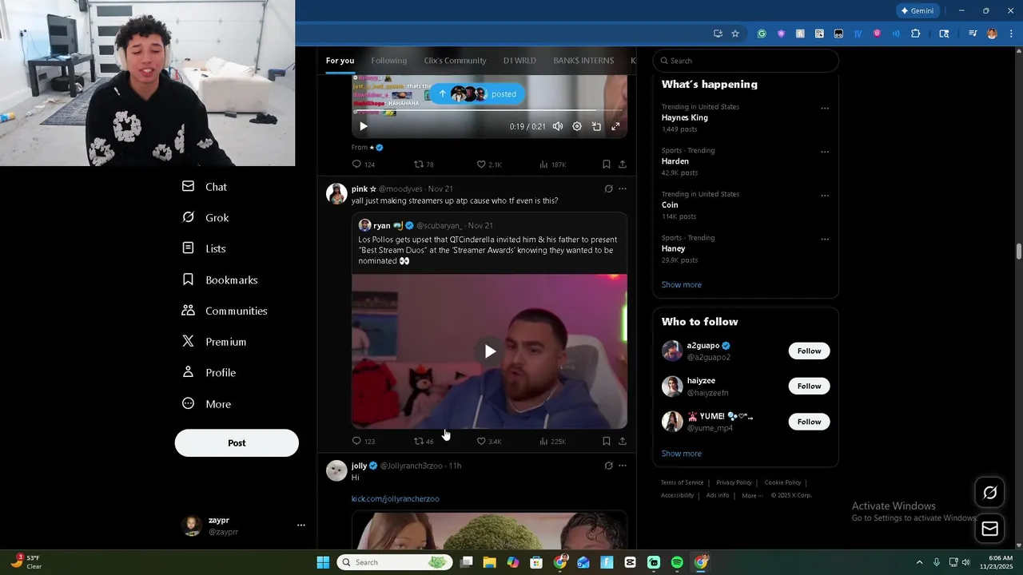Screen dimensions: 1023x575
Task: Open Grammarly extension in Chrome toolbar
Action: click(762, 34)
